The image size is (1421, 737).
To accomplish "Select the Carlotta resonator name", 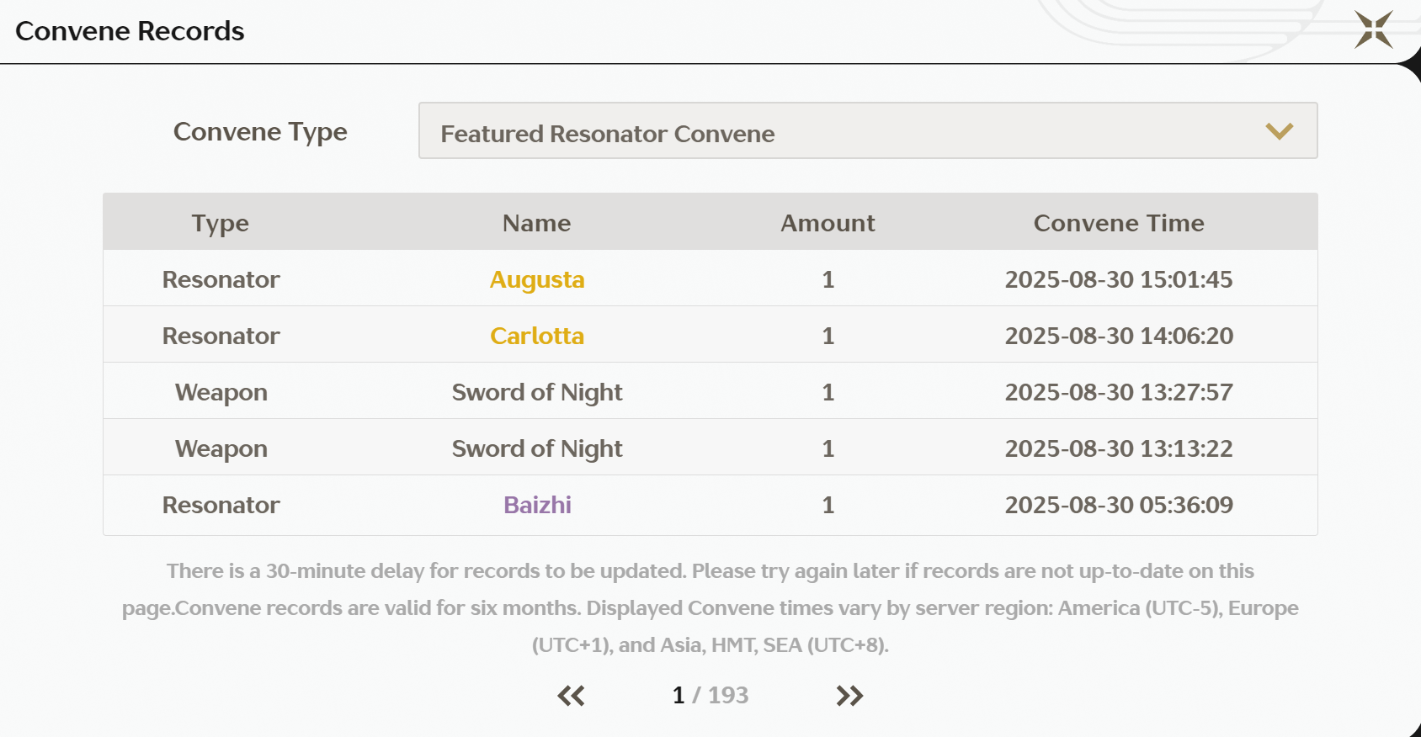I will (x=537, y=336).
